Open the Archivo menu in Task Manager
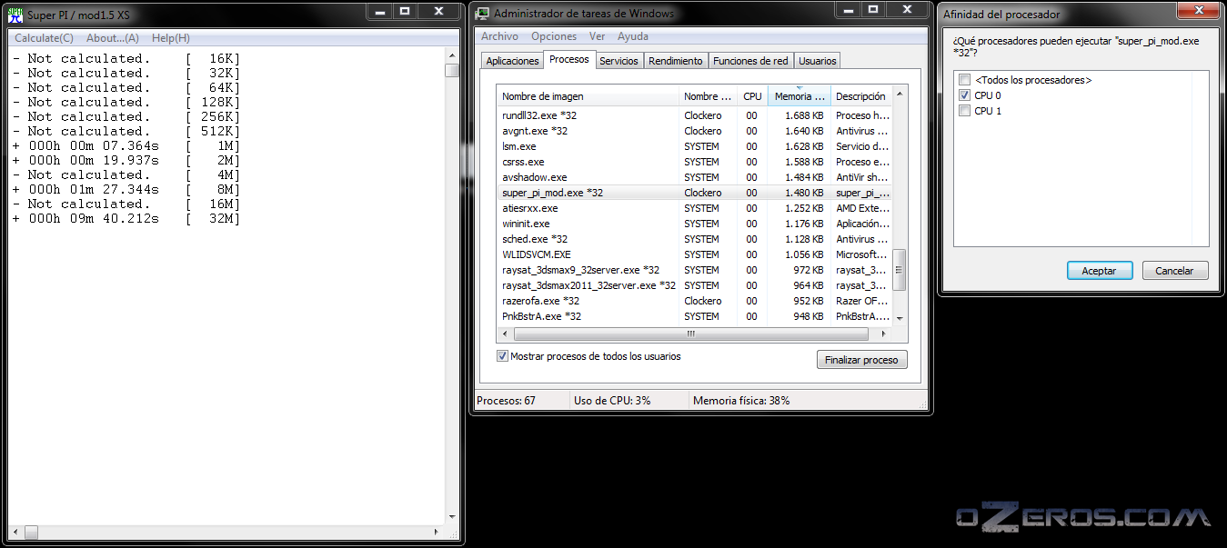The width and height of the screenshot is (1227, 548). pyautogui.click(x=499, y=36)
